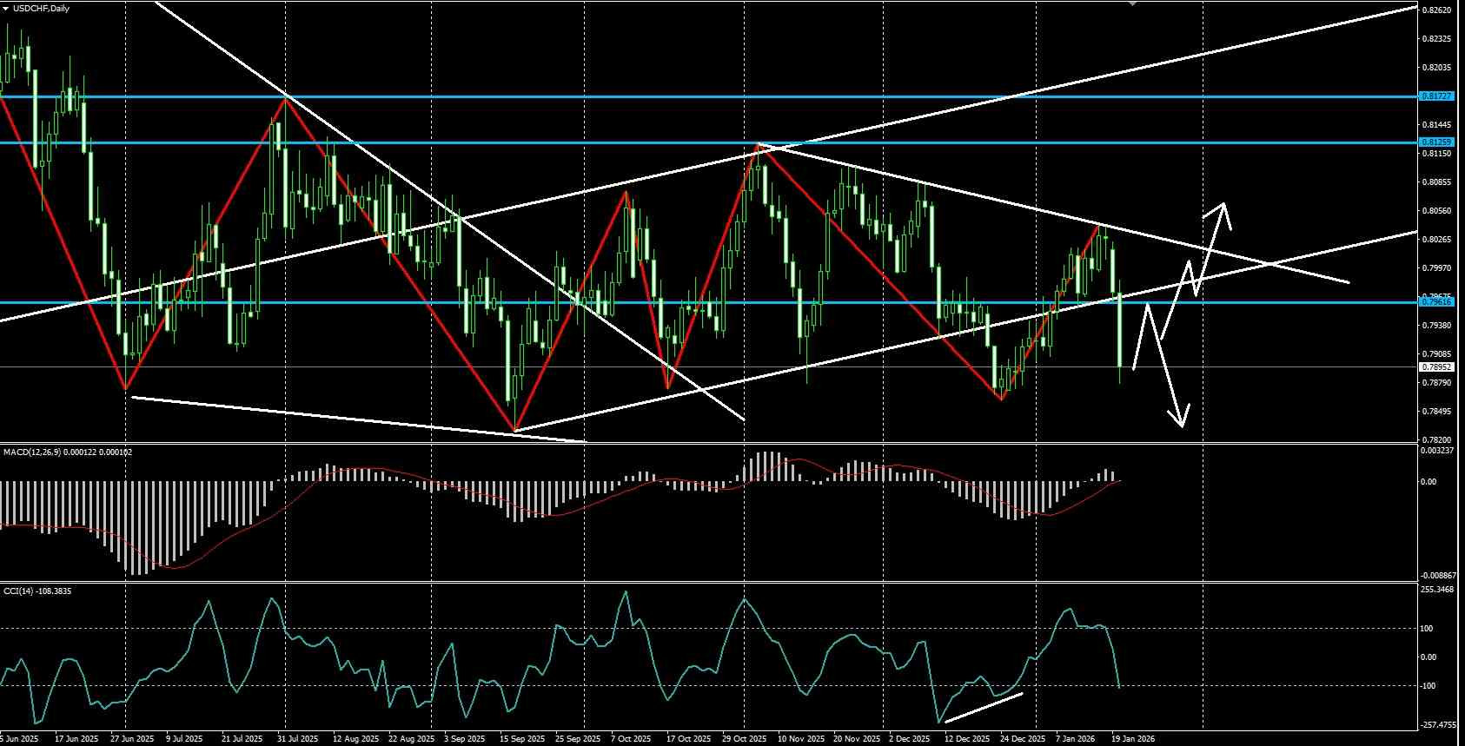Click the small triangle beside USDCHF,Daily title
This screenshot has height=746, width=1465.
coord(6,8)
